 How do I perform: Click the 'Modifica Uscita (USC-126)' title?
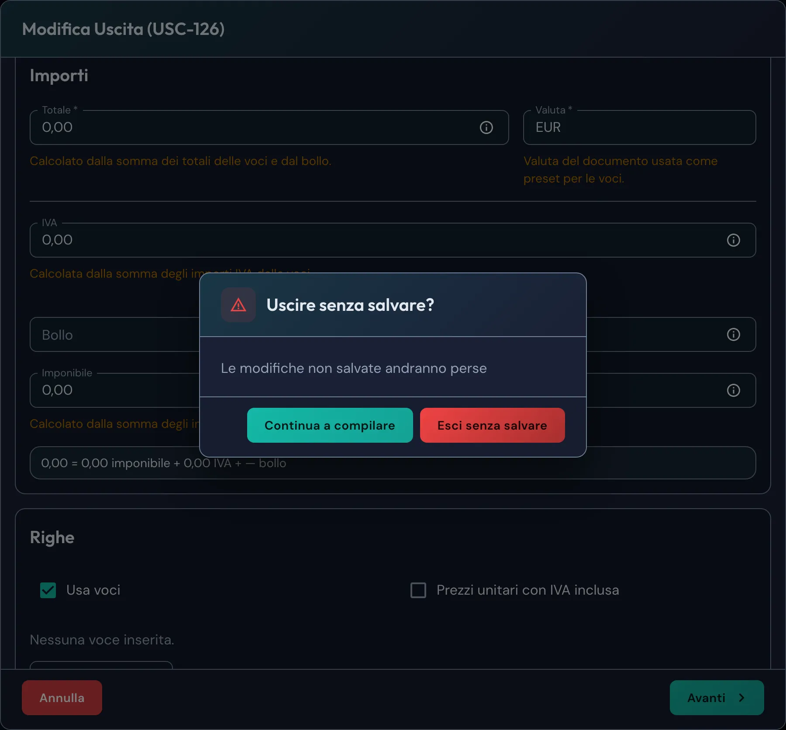coord(123,29)
